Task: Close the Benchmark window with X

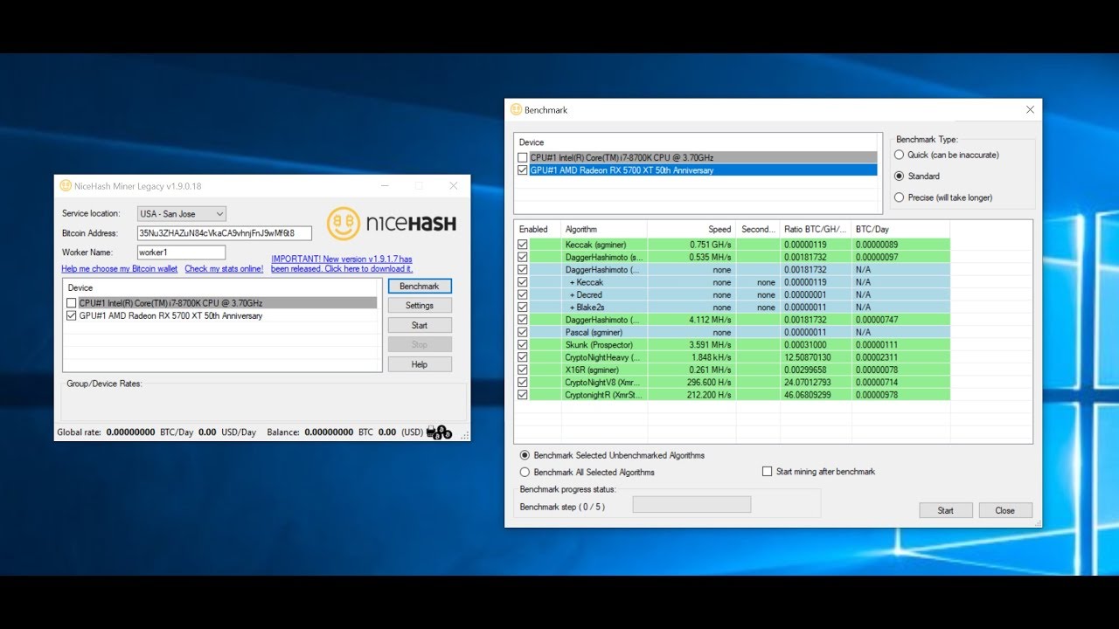Action: coord(1030,110)
